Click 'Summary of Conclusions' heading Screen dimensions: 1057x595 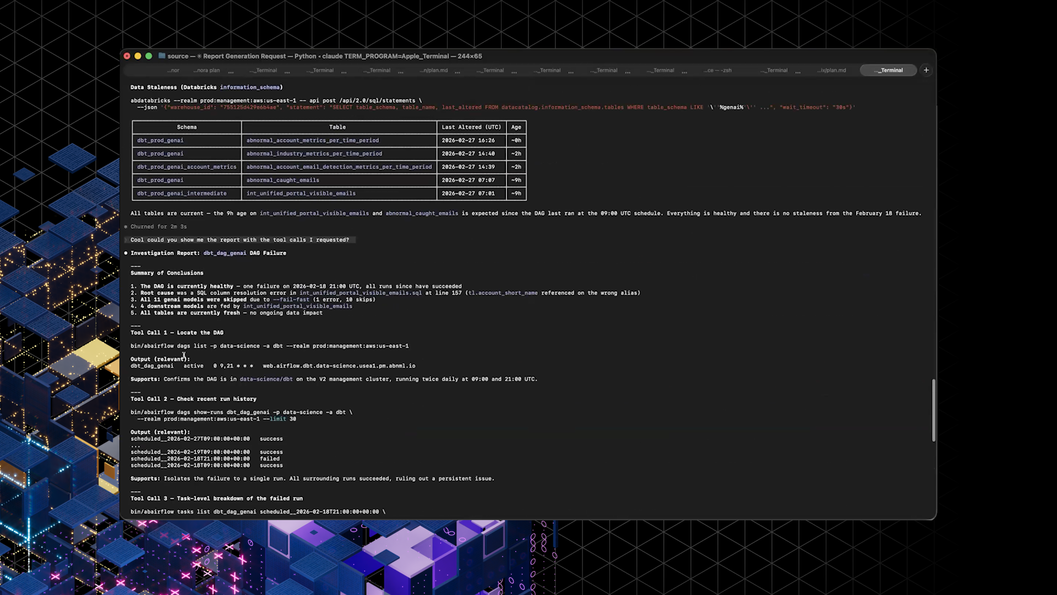pos(167,273)
